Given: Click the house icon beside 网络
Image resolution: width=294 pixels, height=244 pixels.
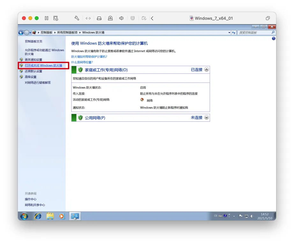Looking at the screenshot, I should [x=142, y=100].
